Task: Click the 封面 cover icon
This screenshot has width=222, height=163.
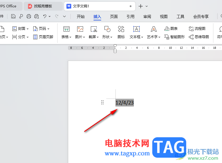Action: [15, 29]
